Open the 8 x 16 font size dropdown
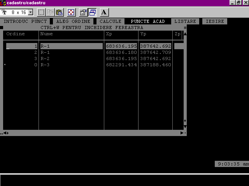Image resolution: width=249 pixels, height=186 pixels. click(31, 12)
